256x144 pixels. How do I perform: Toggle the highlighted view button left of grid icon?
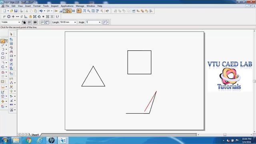click(x=69, y=11)
